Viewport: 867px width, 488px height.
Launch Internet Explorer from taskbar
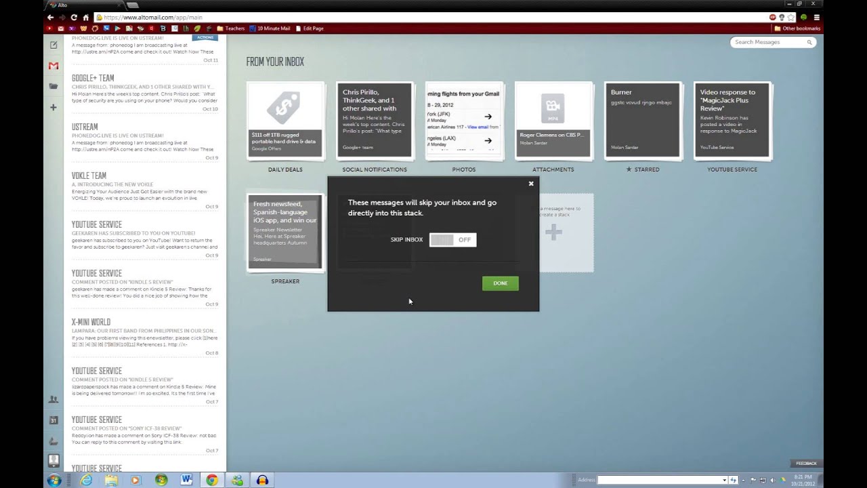[x=86, y=480]
